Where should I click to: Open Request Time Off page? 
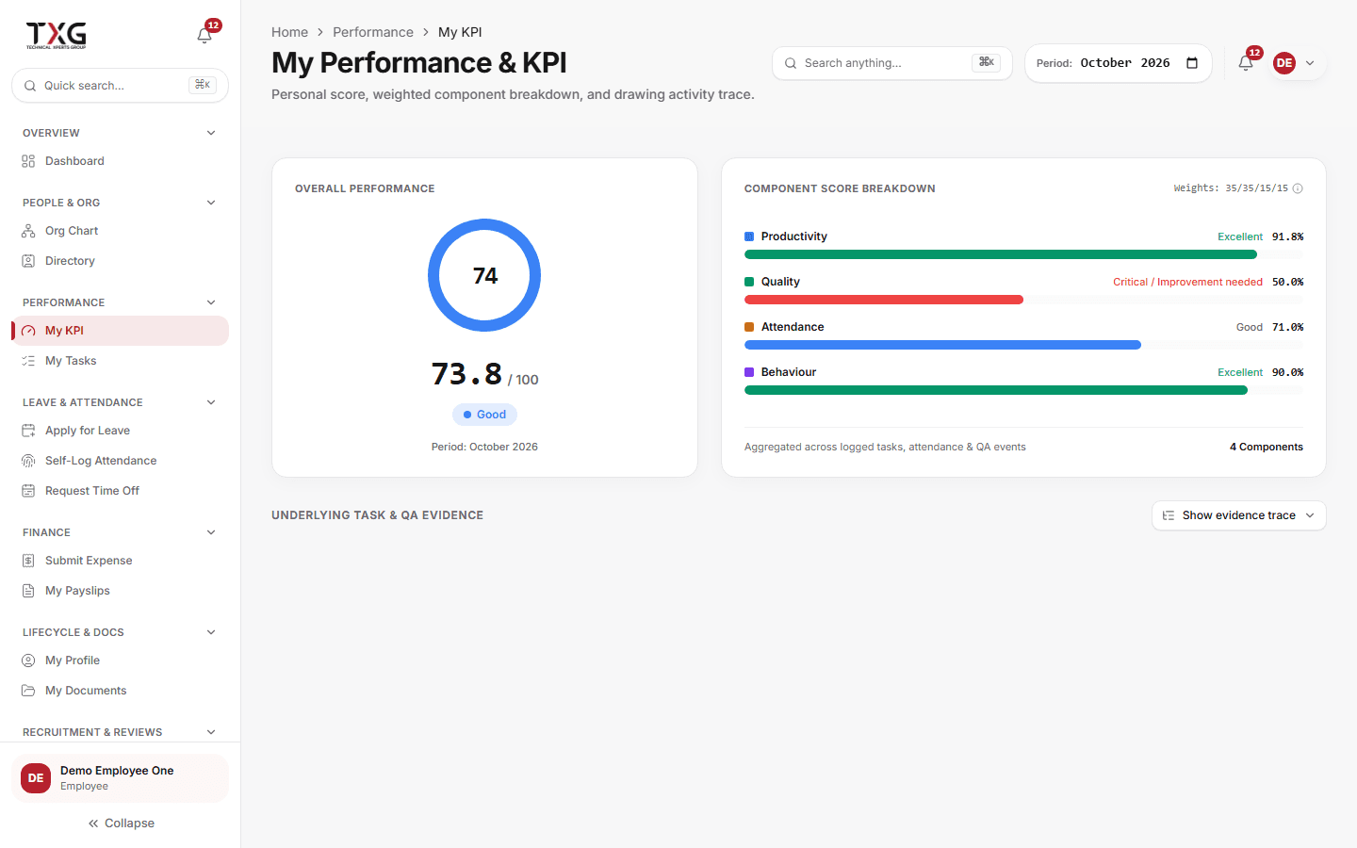tap(120, 491)
